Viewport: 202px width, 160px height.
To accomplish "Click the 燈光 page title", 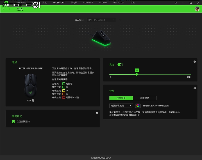I will [x=20, y=9].
